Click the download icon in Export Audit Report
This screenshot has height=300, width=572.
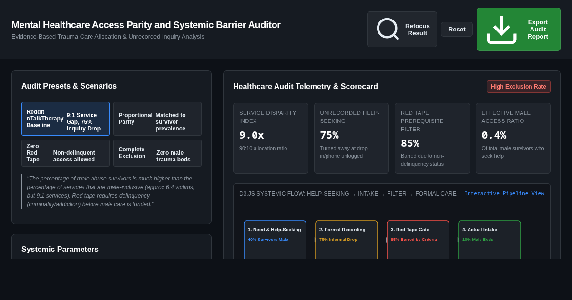(x=501, y=29)
